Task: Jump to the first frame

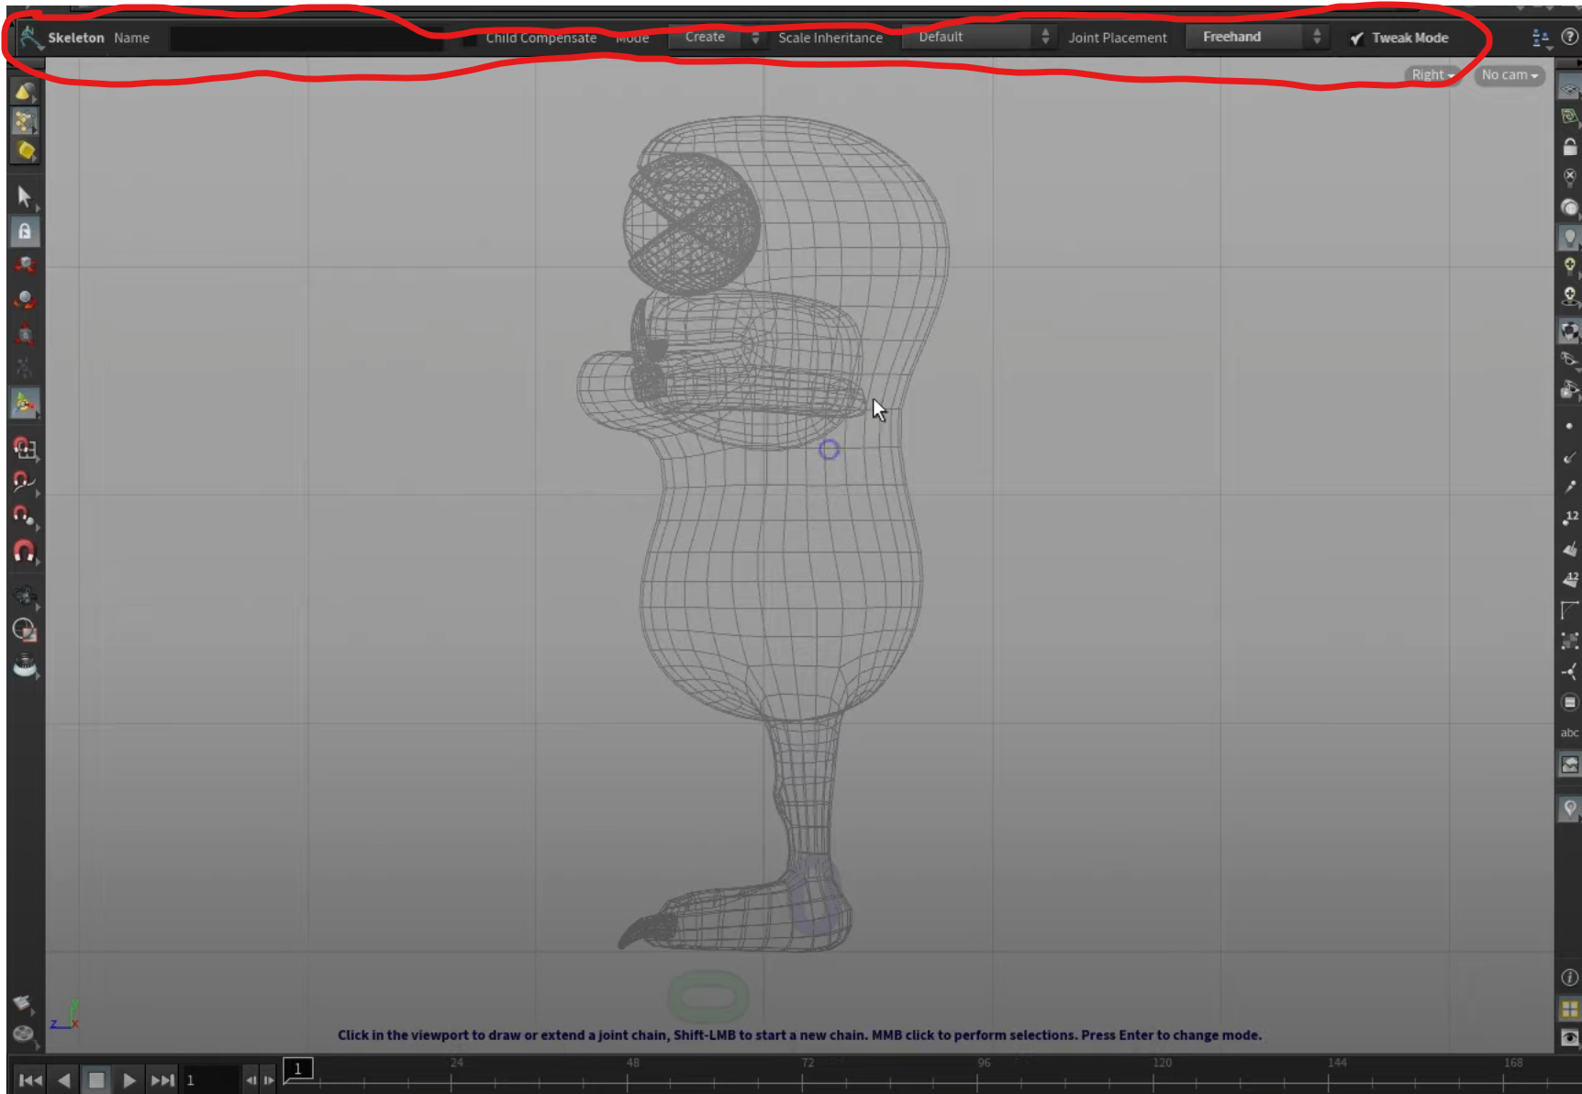Action: tap(30, 1080)
